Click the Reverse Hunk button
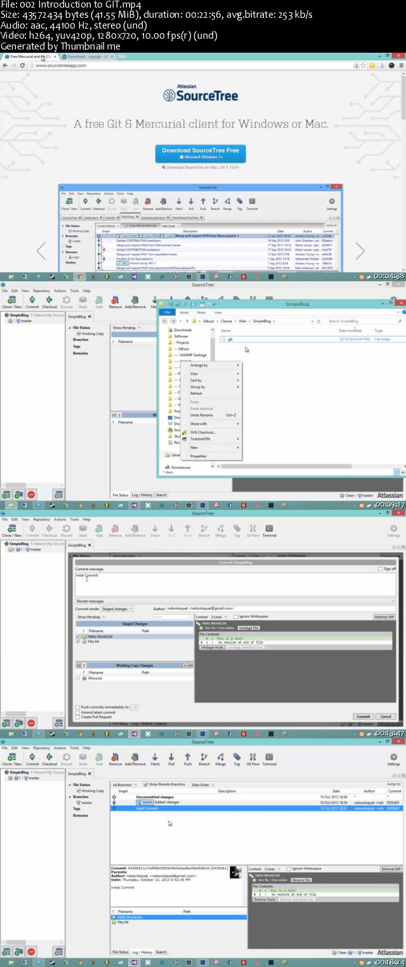Screen dimensions: 406x967 pos(264,899)
